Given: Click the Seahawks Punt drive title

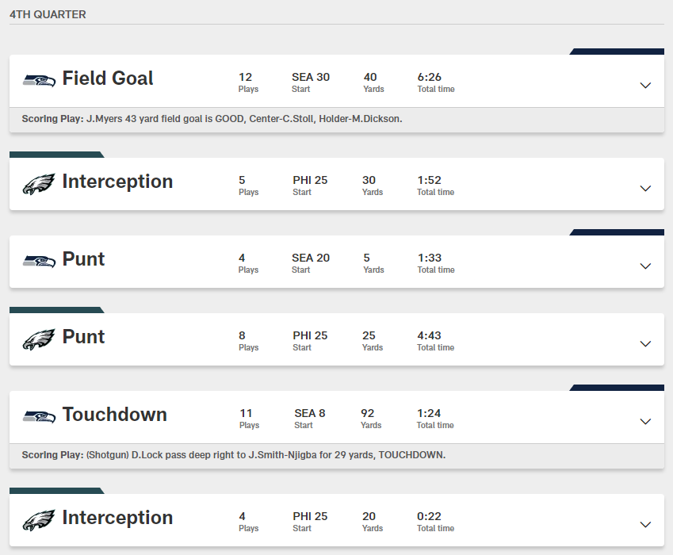Looking at the screenshot, I should 83,259.
